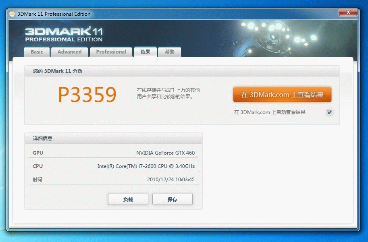Click the 您的 3DMark 11 分数 section header

click(58, 71)
